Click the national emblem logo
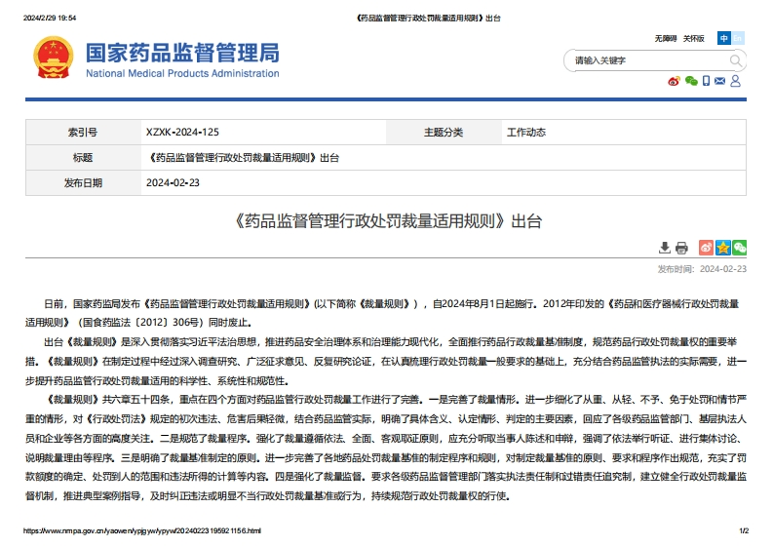The image size is (773, 547). coord(54,59)
